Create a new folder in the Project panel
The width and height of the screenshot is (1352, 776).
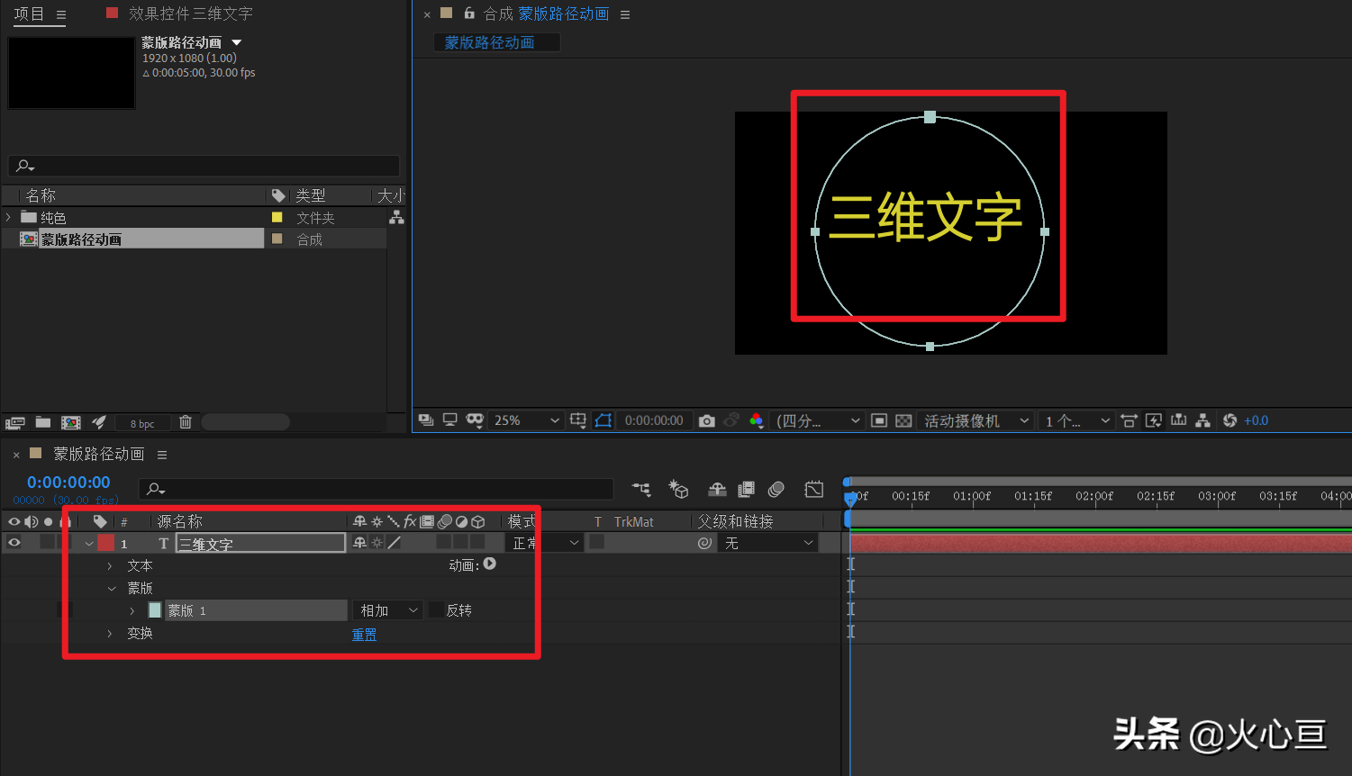(x=42, y=422)
